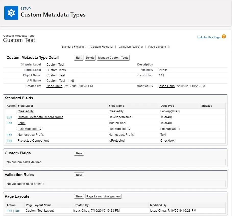Open the Label field link

click(22, 123)
